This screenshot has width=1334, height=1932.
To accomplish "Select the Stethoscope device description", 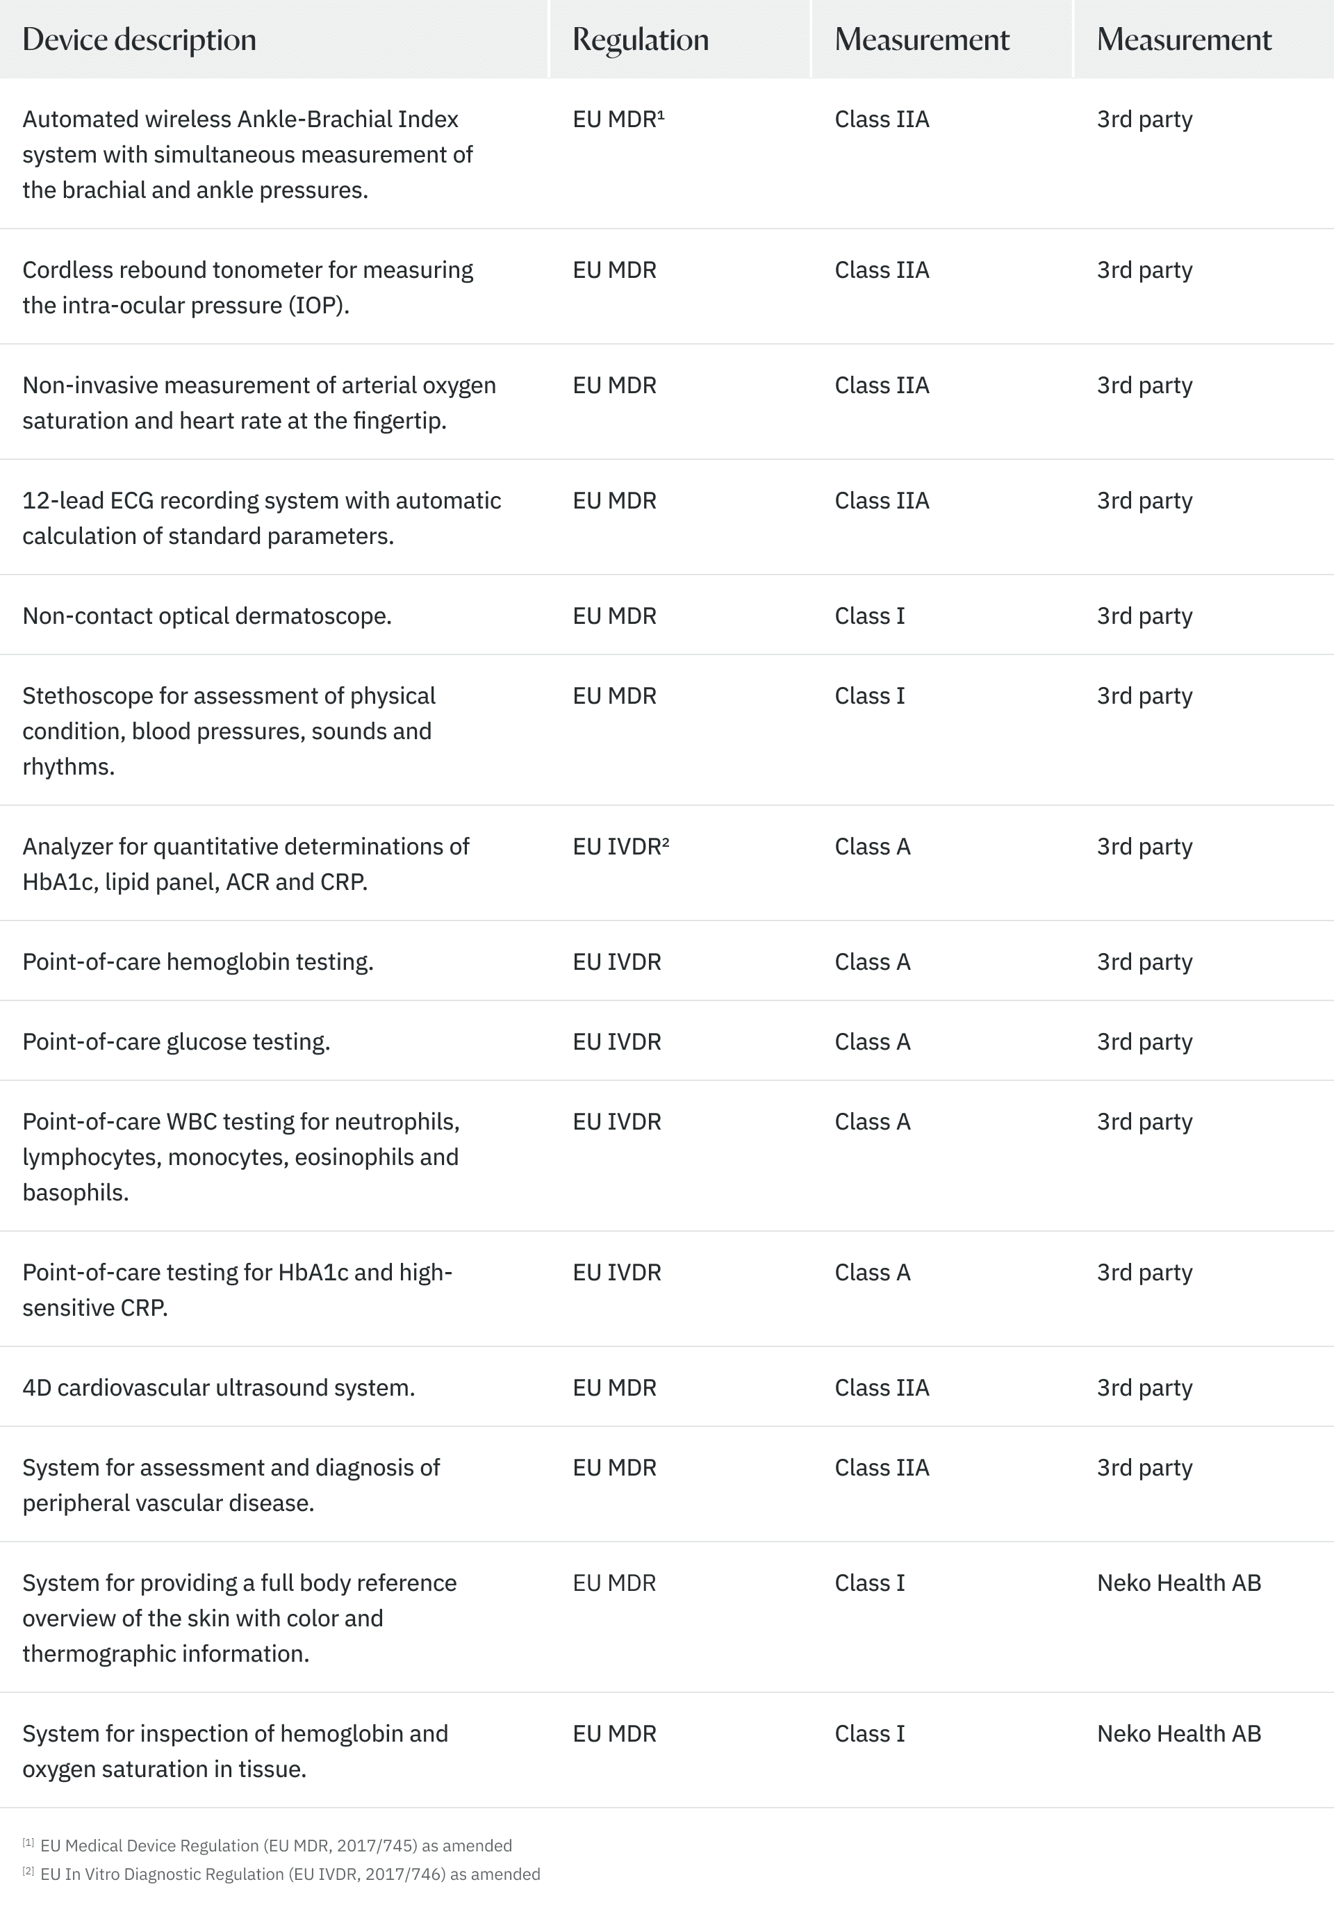I will click(x=228, y=731).
